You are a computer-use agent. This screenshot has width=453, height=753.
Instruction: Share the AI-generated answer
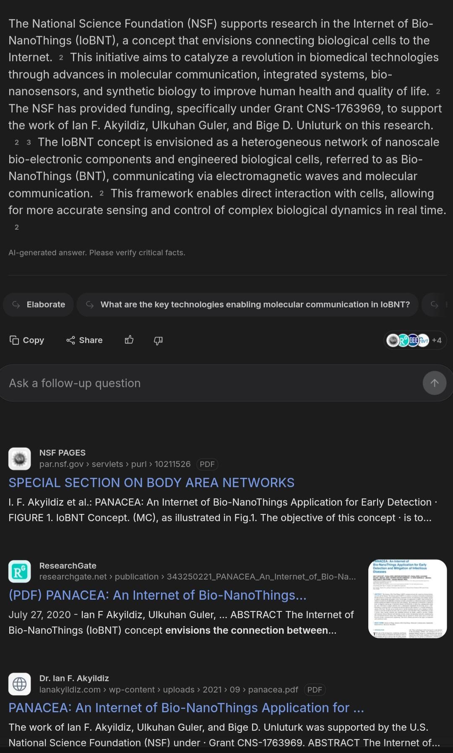tap(84, 340)
